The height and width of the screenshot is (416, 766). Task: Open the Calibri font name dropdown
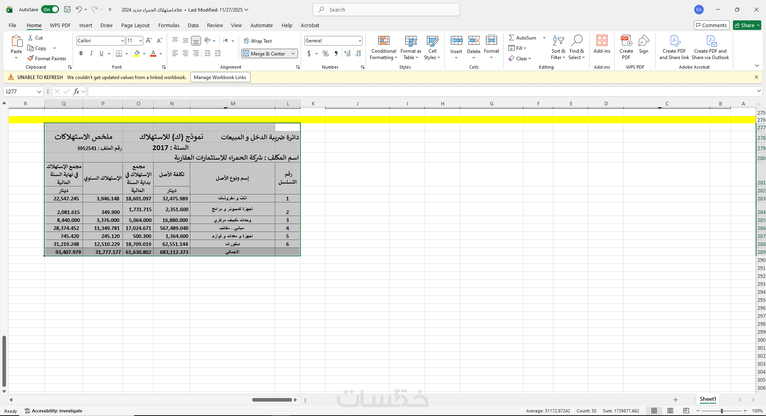click(122, 41)
